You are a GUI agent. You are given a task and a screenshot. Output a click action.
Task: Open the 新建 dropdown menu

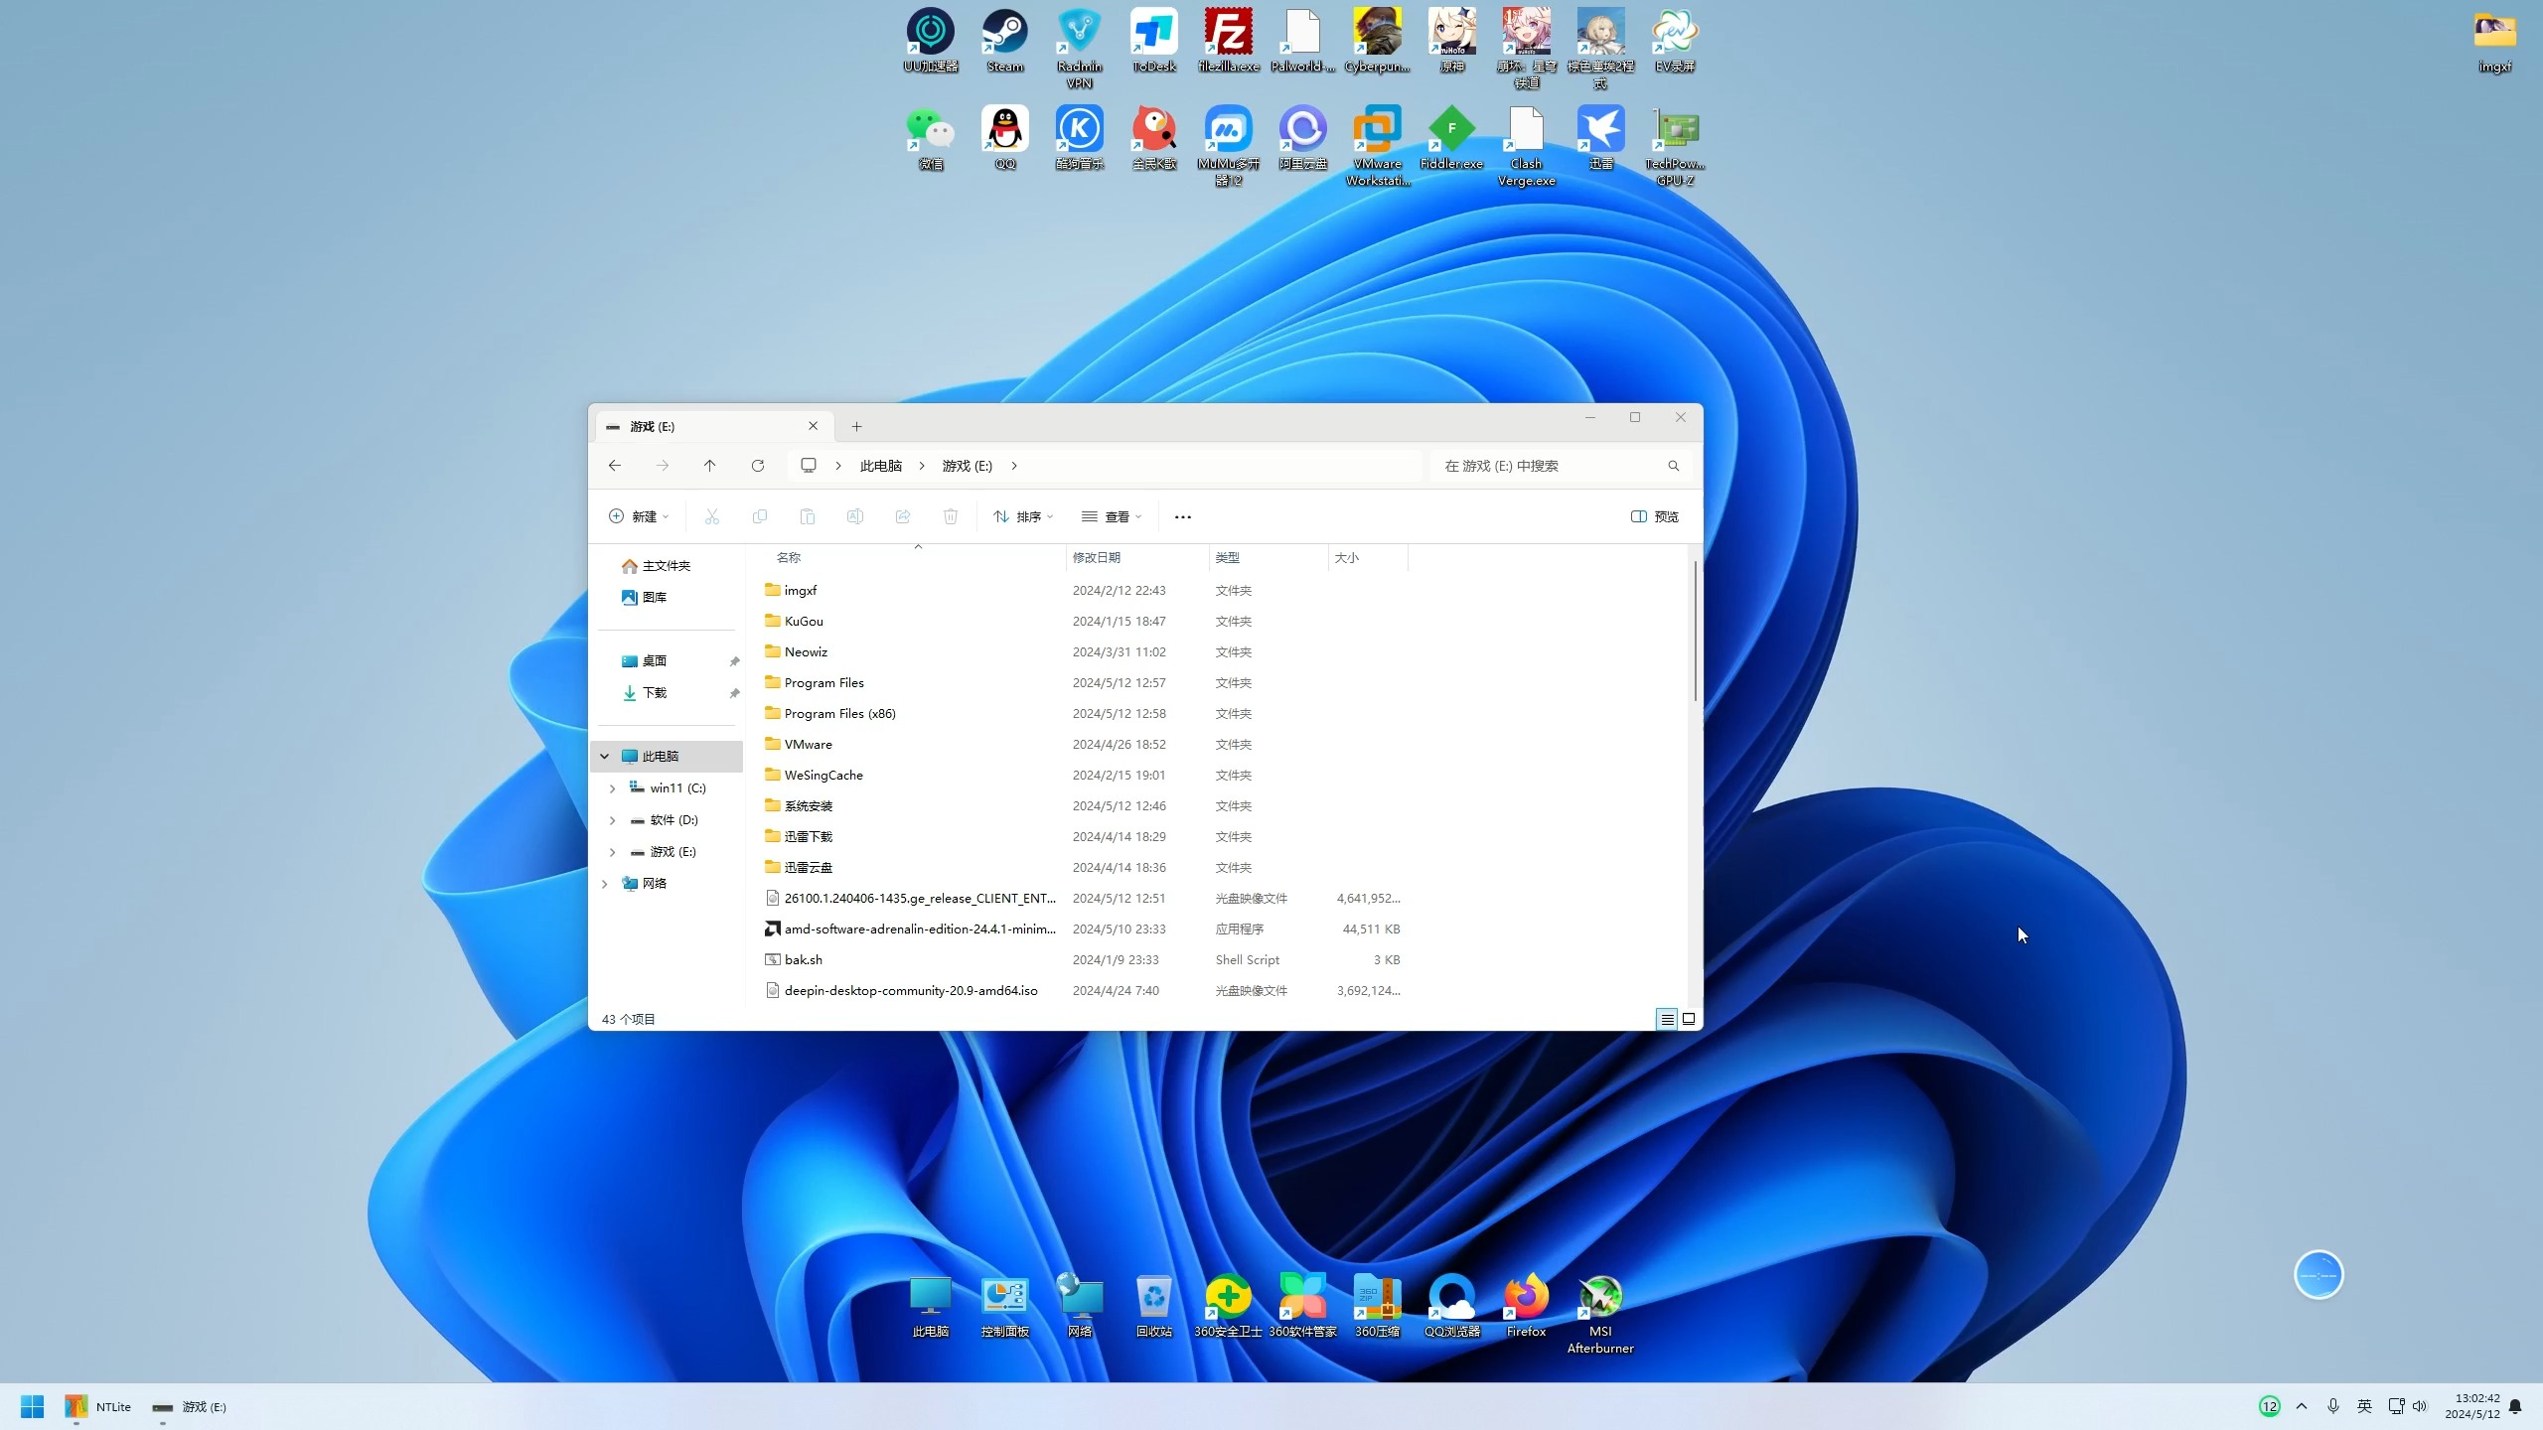click(639, 516)
